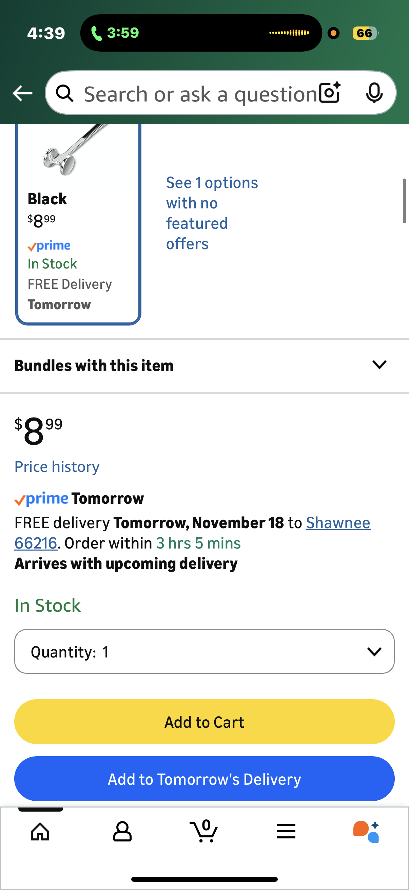Viewport: 409px width, 890px height.
Task: Tap the active phone call indicator
Action: coord(115,33)
